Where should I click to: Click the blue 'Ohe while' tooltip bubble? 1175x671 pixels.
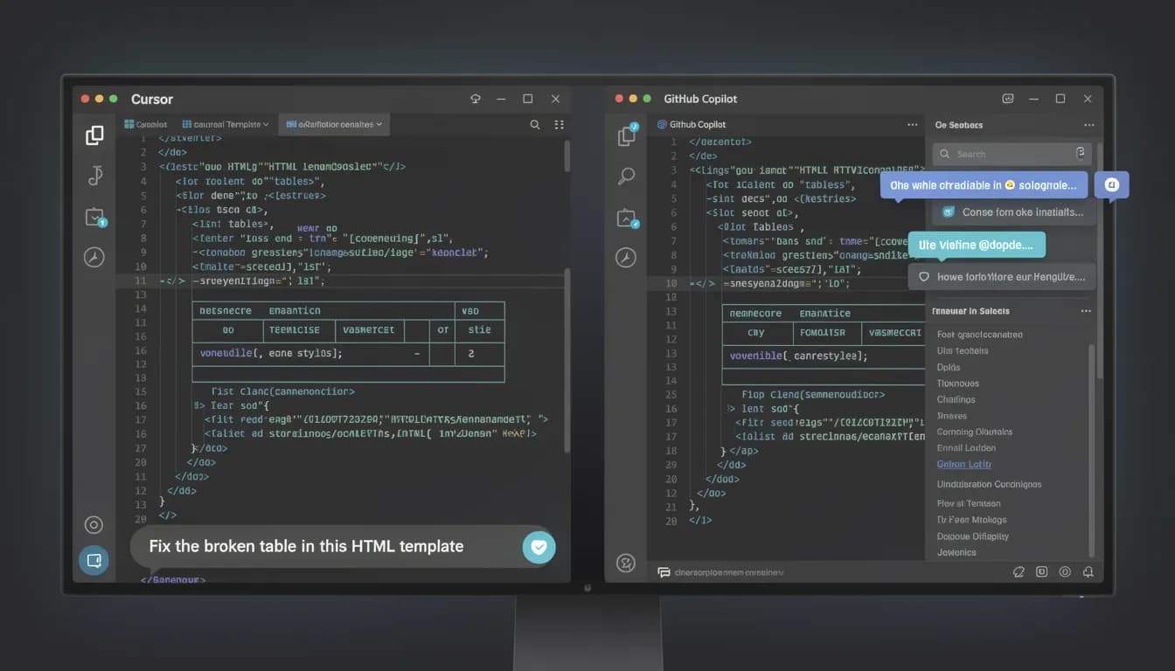[984, 185]
